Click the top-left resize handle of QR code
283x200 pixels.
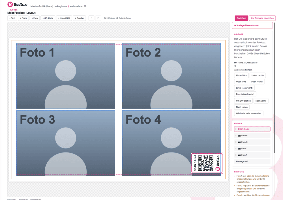click(x=192, y=154)
